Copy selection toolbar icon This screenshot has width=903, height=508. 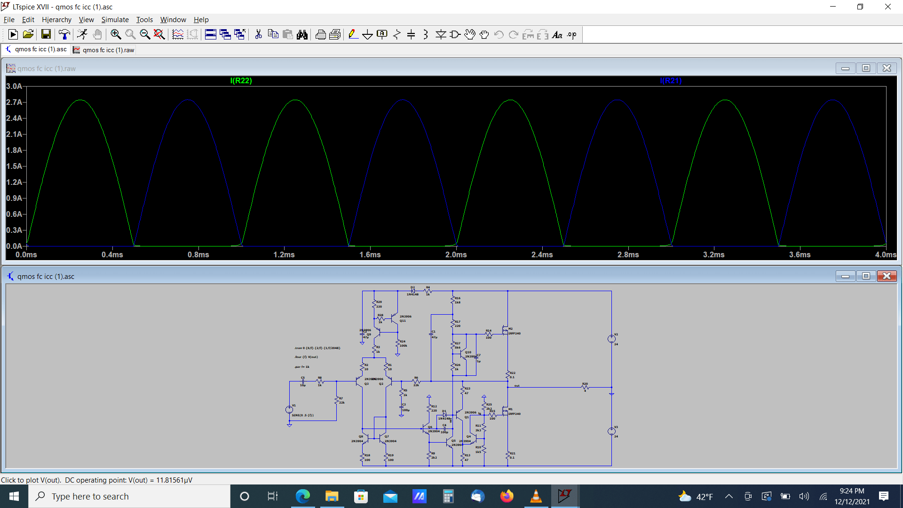tap(273, 34)
